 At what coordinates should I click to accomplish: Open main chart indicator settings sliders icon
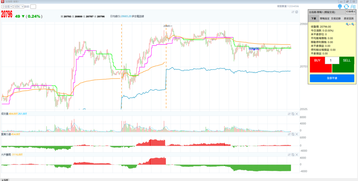(293, 12)
